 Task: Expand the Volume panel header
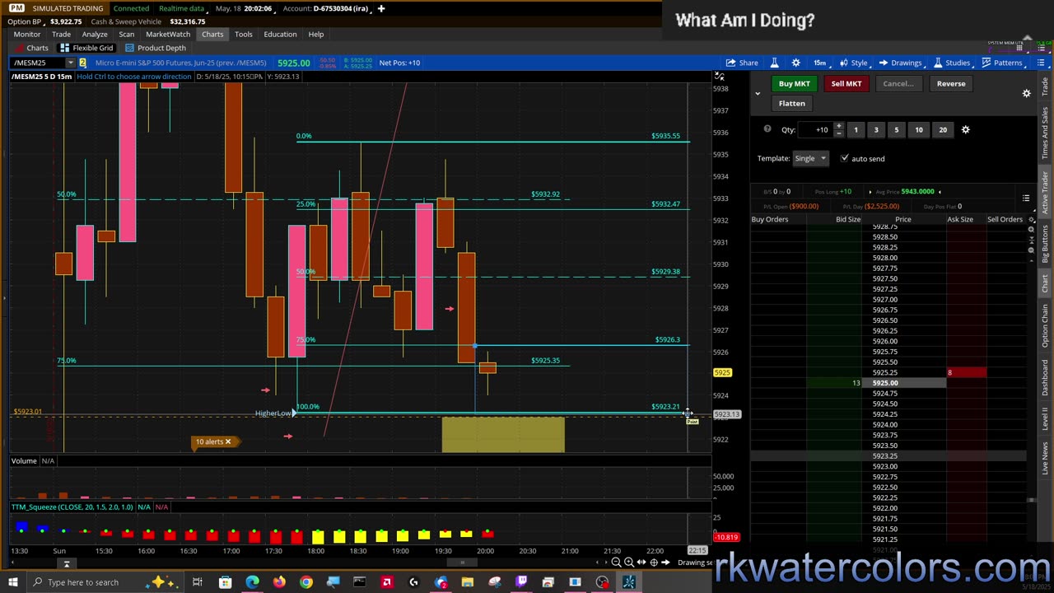click(x=24, y=461)
